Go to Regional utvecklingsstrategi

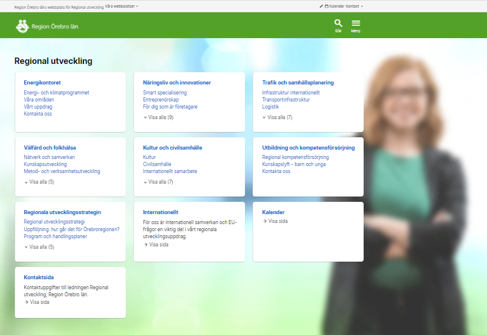(55, 221)
